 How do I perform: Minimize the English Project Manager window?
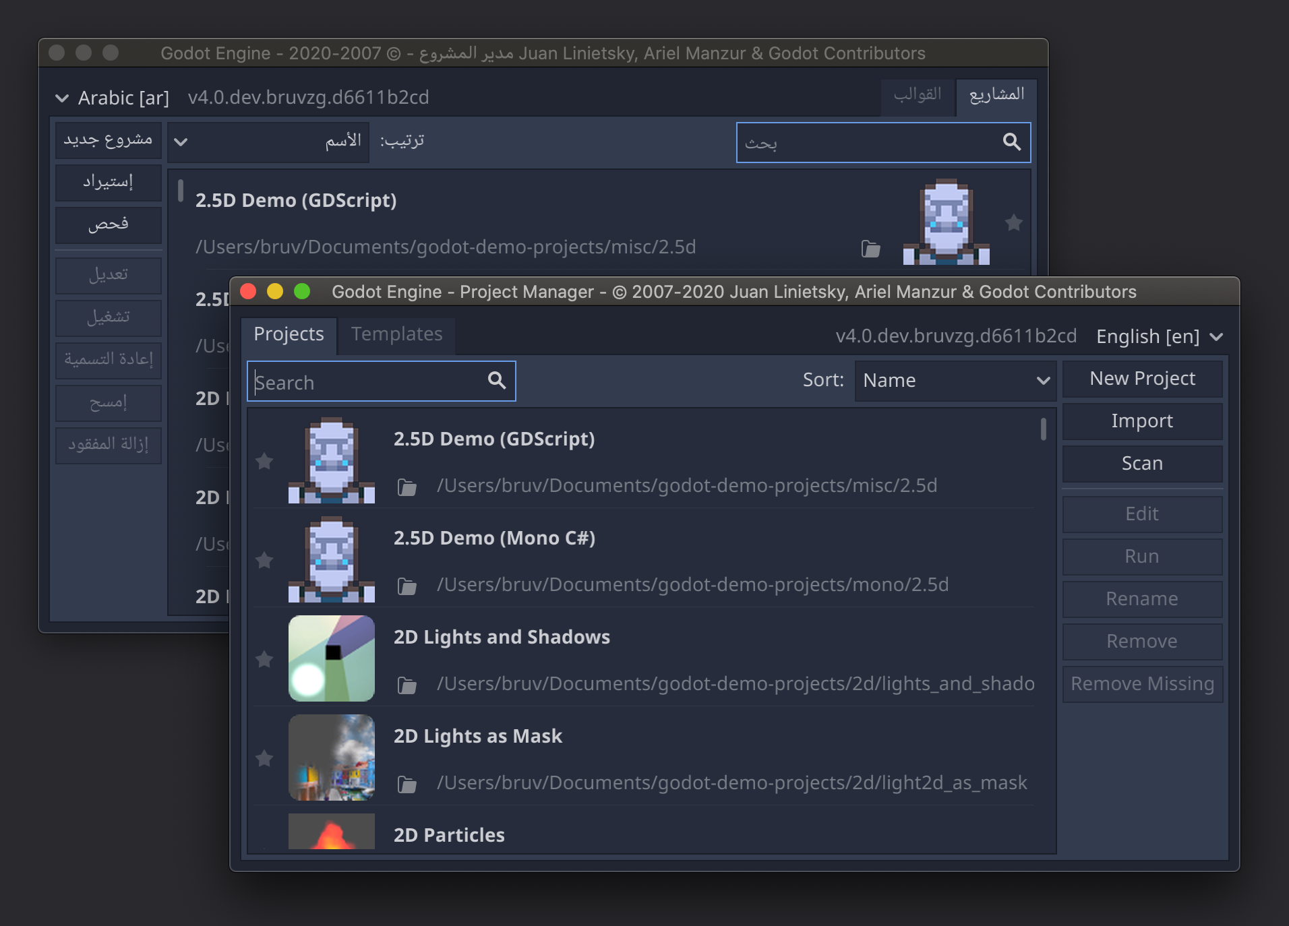(x=275, y=291)
